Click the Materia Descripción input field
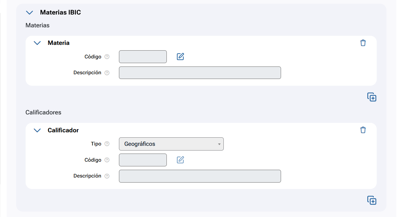Viewport: 402px width, 217px height. point(200,73)
